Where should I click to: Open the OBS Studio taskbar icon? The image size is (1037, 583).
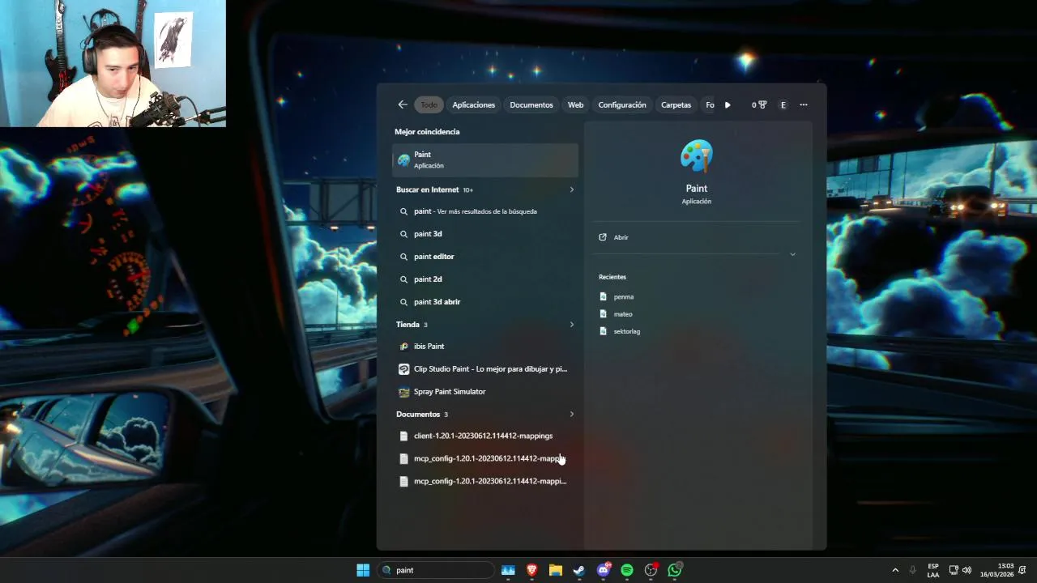tap(651, 570)
